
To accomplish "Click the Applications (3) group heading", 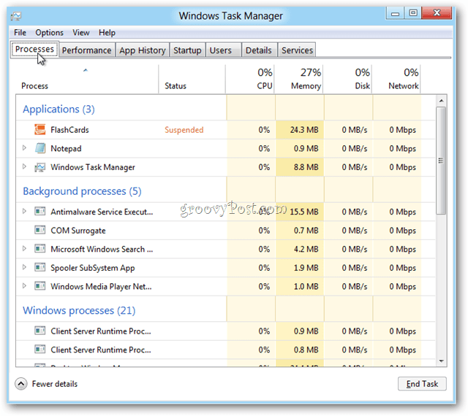I will 58,109.
